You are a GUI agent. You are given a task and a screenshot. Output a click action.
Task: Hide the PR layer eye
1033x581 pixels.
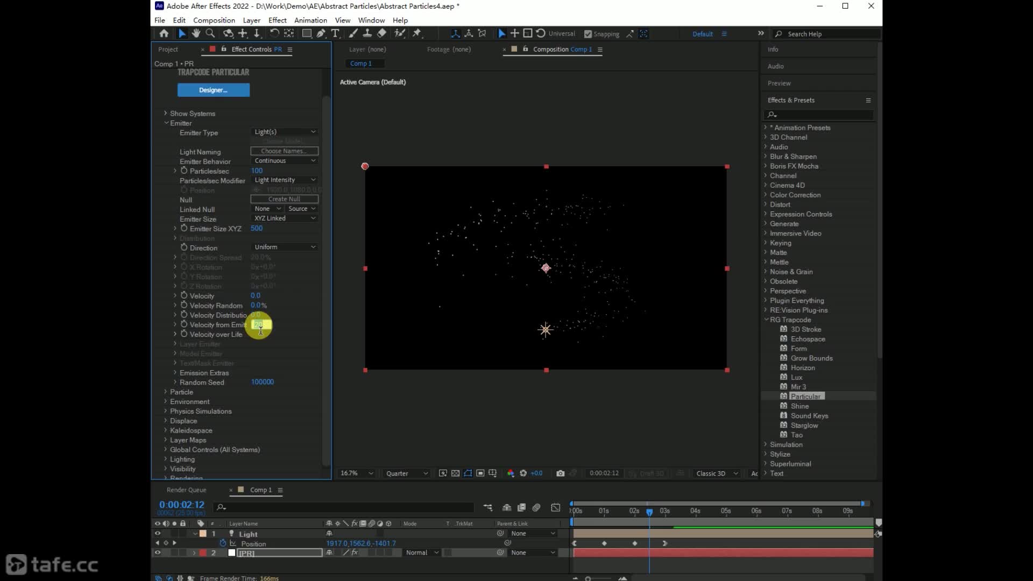point(158,552)
